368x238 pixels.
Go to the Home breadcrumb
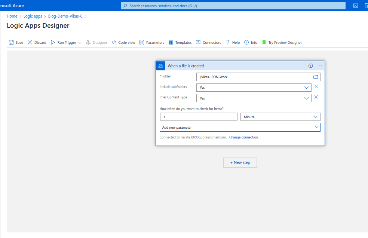(x=12, y=16)
